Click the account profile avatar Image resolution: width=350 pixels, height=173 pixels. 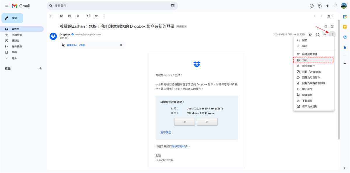pyautogui.click(x=344, y=6)
